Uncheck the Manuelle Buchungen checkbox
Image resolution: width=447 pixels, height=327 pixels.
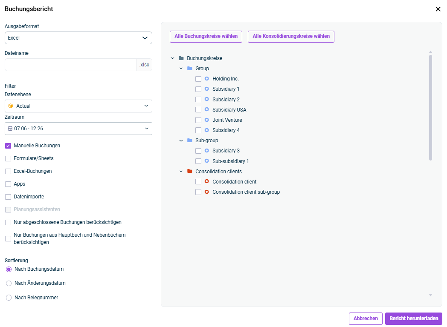coord(8,146)
